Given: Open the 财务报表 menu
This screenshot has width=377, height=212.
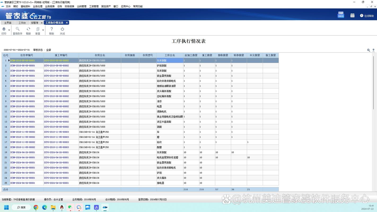Looking at the screenshot, I should (69, 6).
